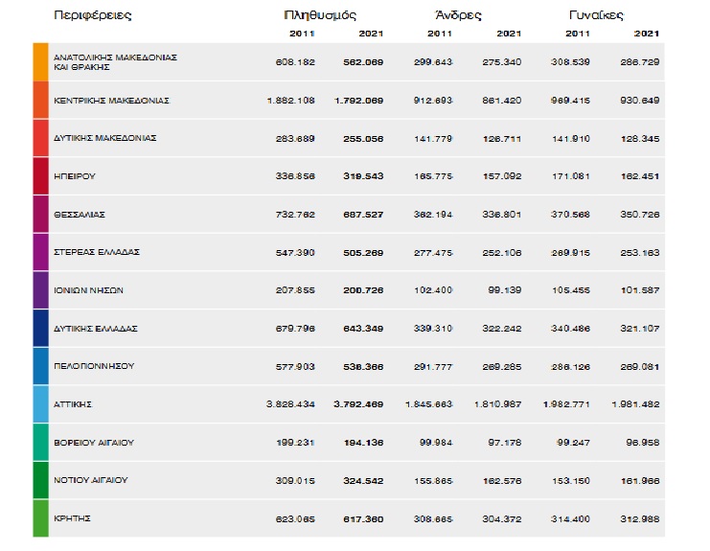
Task: Select the ΝΟΤΙΟΥ ΑΙΓΑΙΟΥ region label
Action: pos(91,480)
